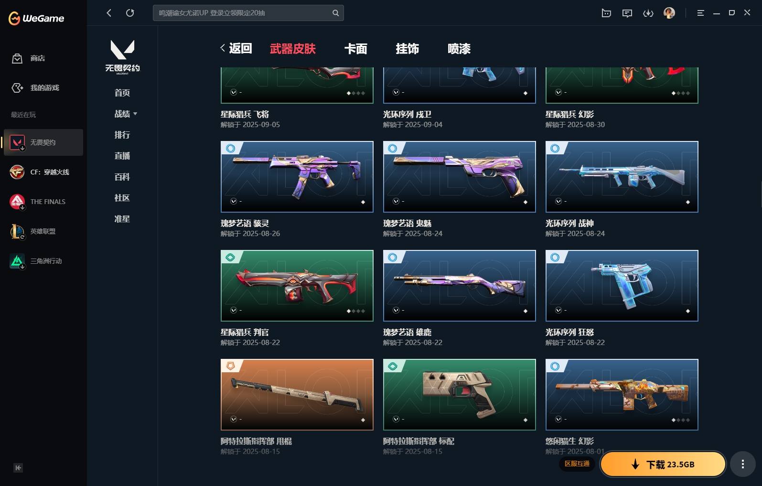Click the search magnifier icon

[335, 13]
